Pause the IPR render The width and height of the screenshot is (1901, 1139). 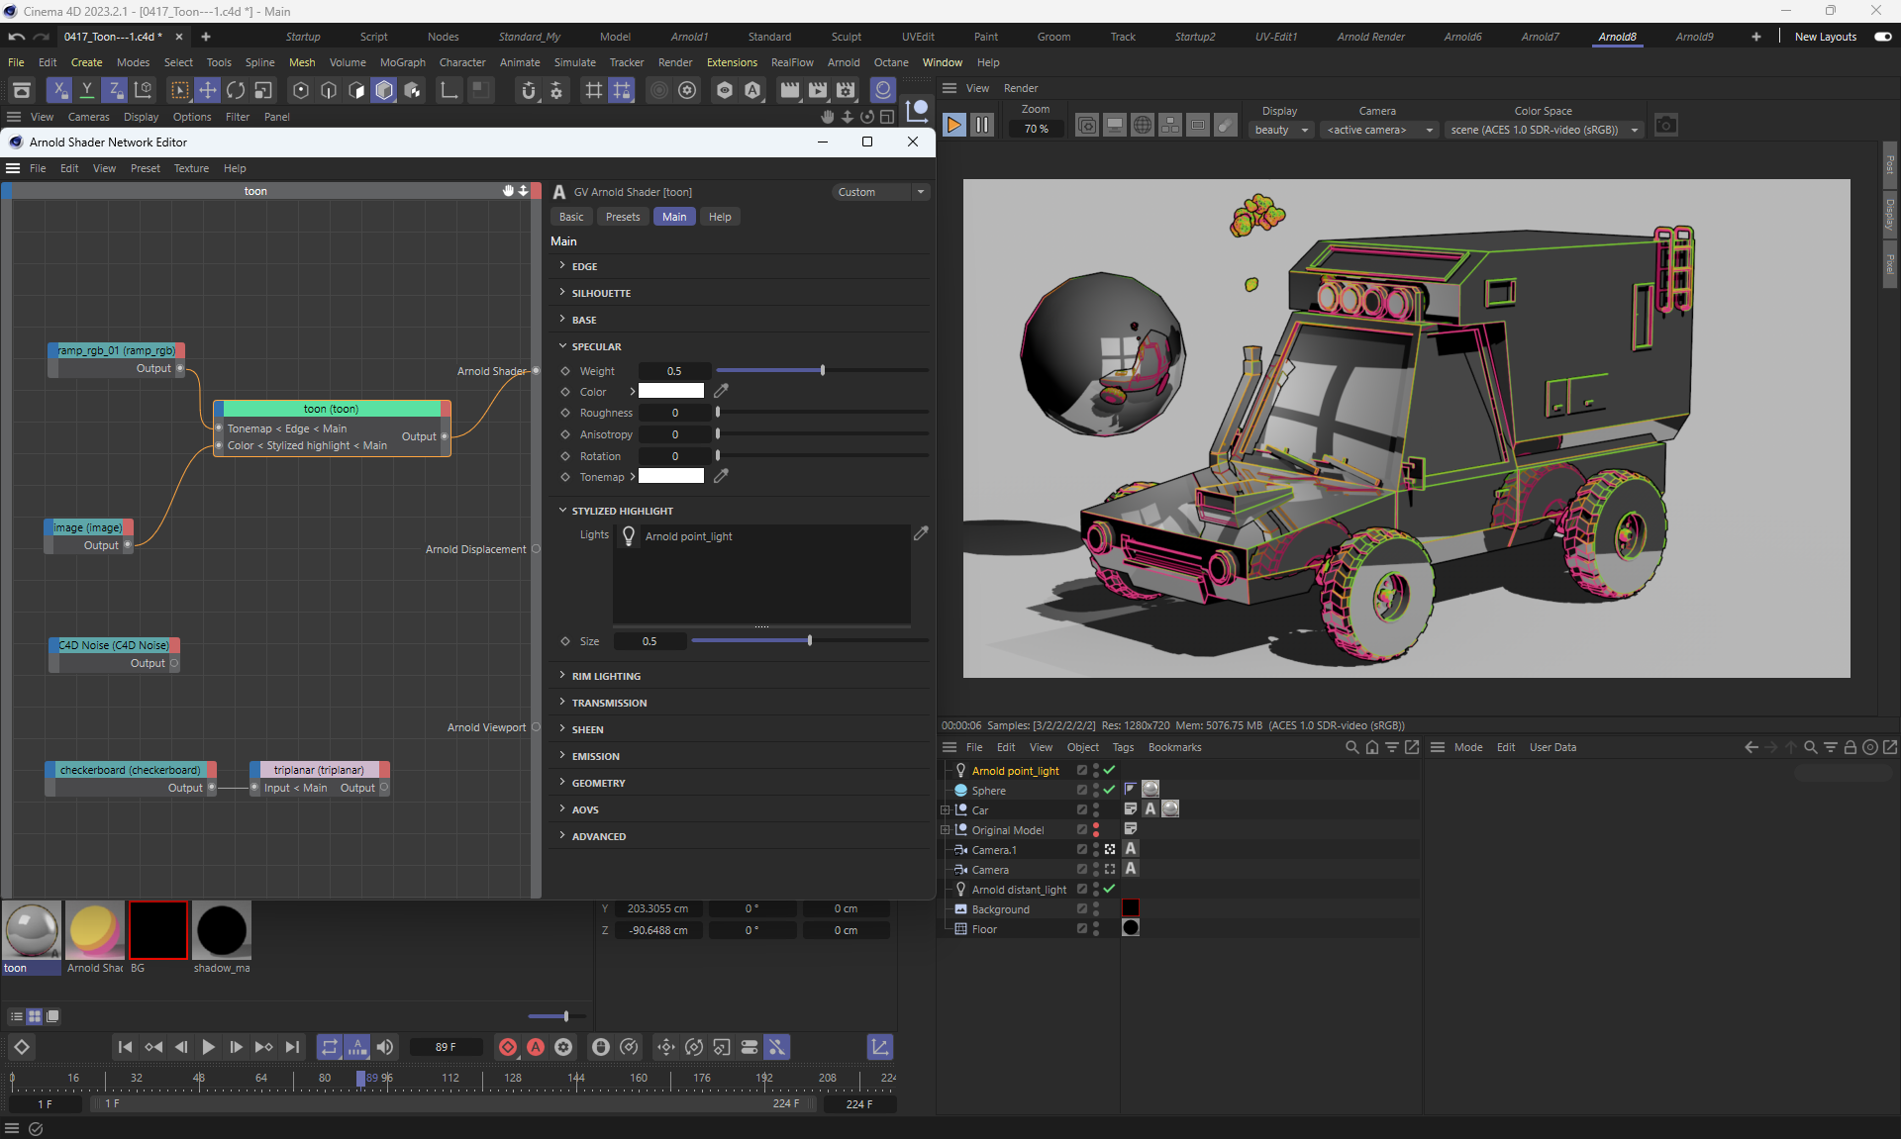click(981, 125)
